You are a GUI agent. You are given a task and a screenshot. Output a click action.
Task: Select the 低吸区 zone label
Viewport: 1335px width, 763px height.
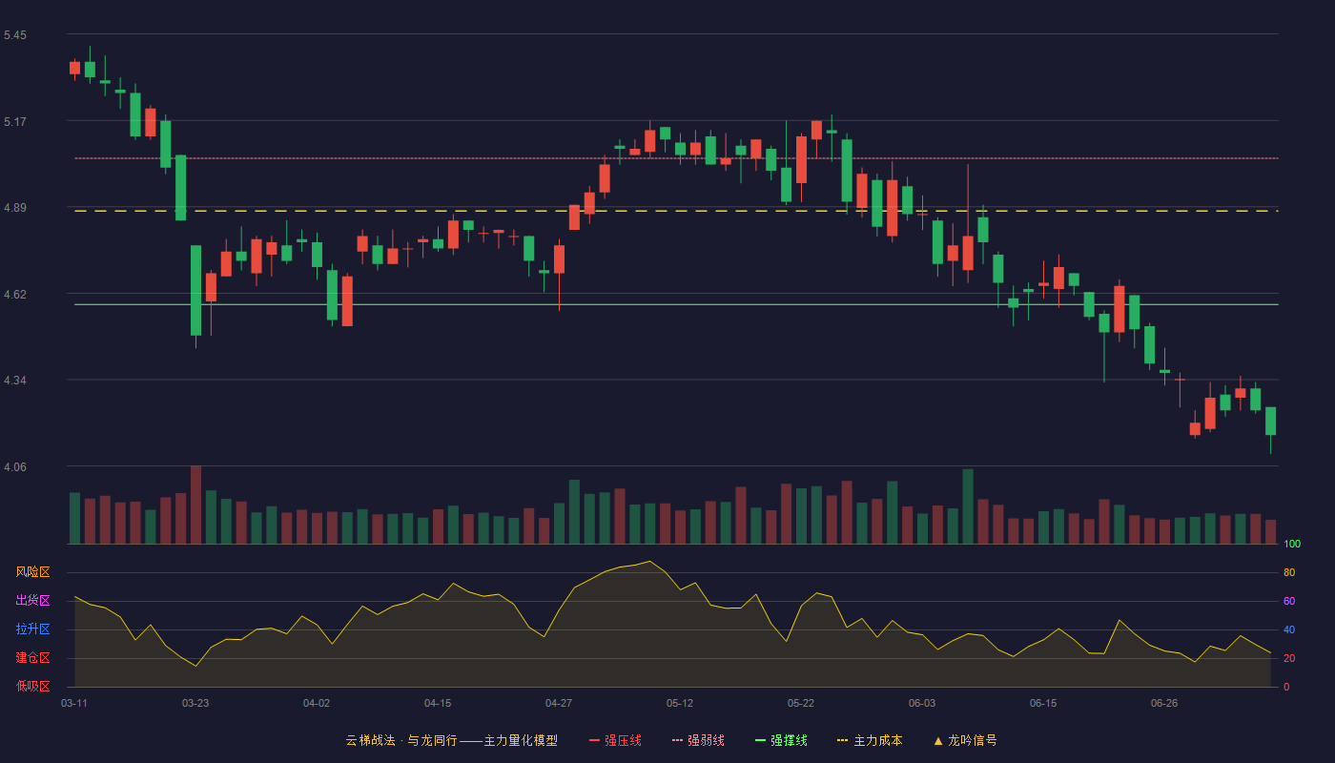tap(32, 686)
